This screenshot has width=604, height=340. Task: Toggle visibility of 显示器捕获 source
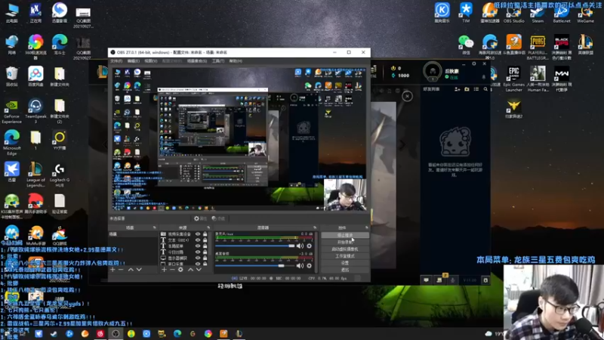[x=198, y=258]
